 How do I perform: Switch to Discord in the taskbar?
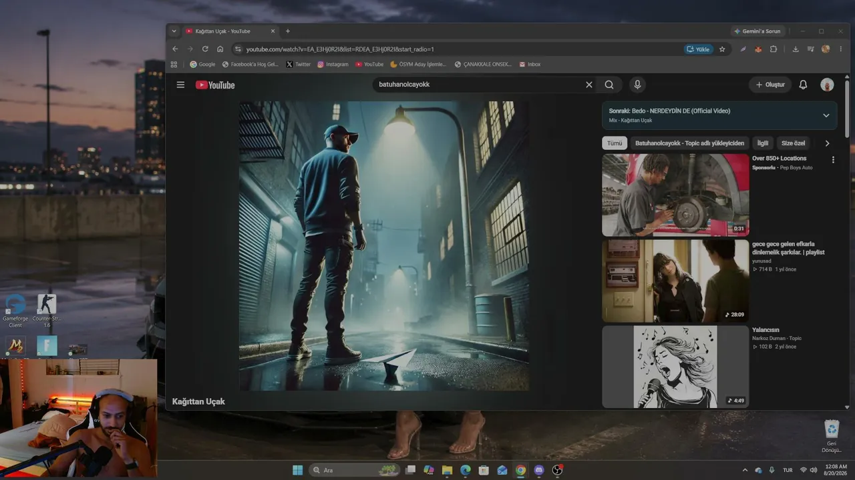[539, 470]
